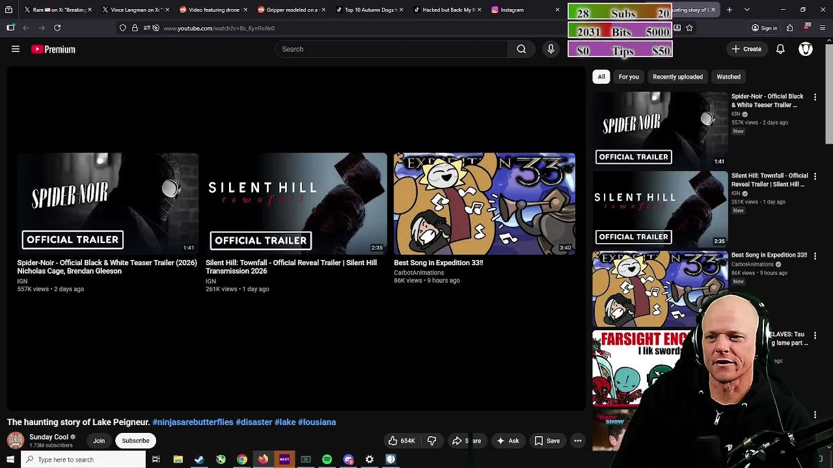Open Spotify from the taskbar

point(327,460)
